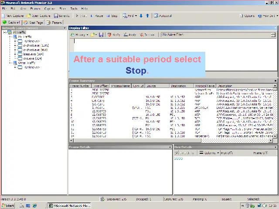
Task: Open the View menu
Action: click(23, 9)
